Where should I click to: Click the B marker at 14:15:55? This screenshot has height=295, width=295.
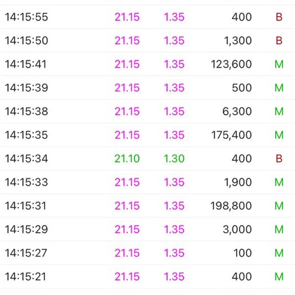279,17
